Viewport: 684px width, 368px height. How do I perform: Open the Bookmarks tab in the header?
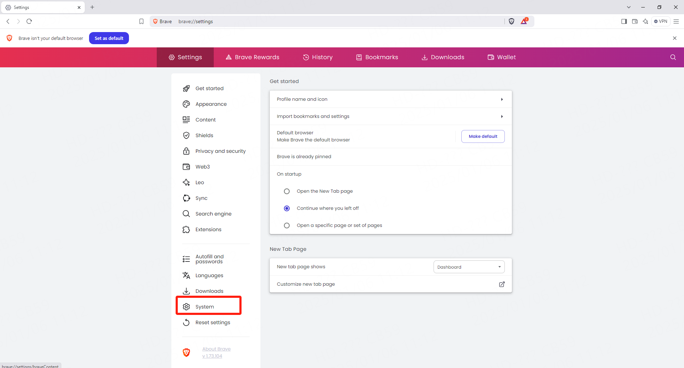377,57
